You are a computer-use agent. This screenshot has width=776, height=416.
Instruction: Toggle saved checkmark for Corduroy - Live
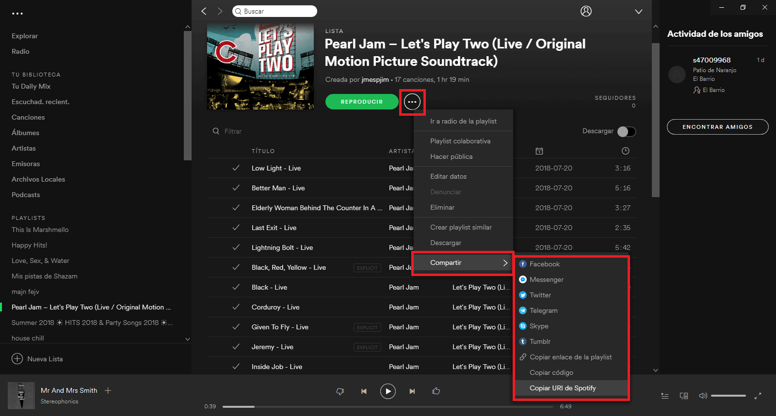(236, 307)
